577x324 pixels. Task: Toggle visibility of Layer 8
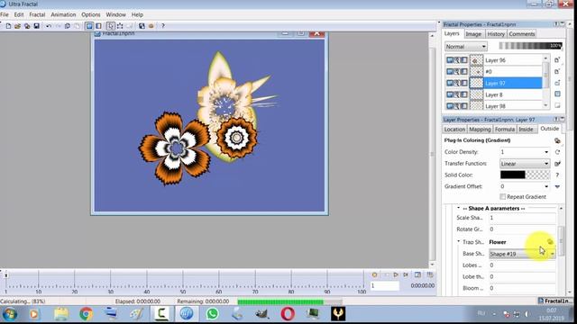tap(450, 94)
